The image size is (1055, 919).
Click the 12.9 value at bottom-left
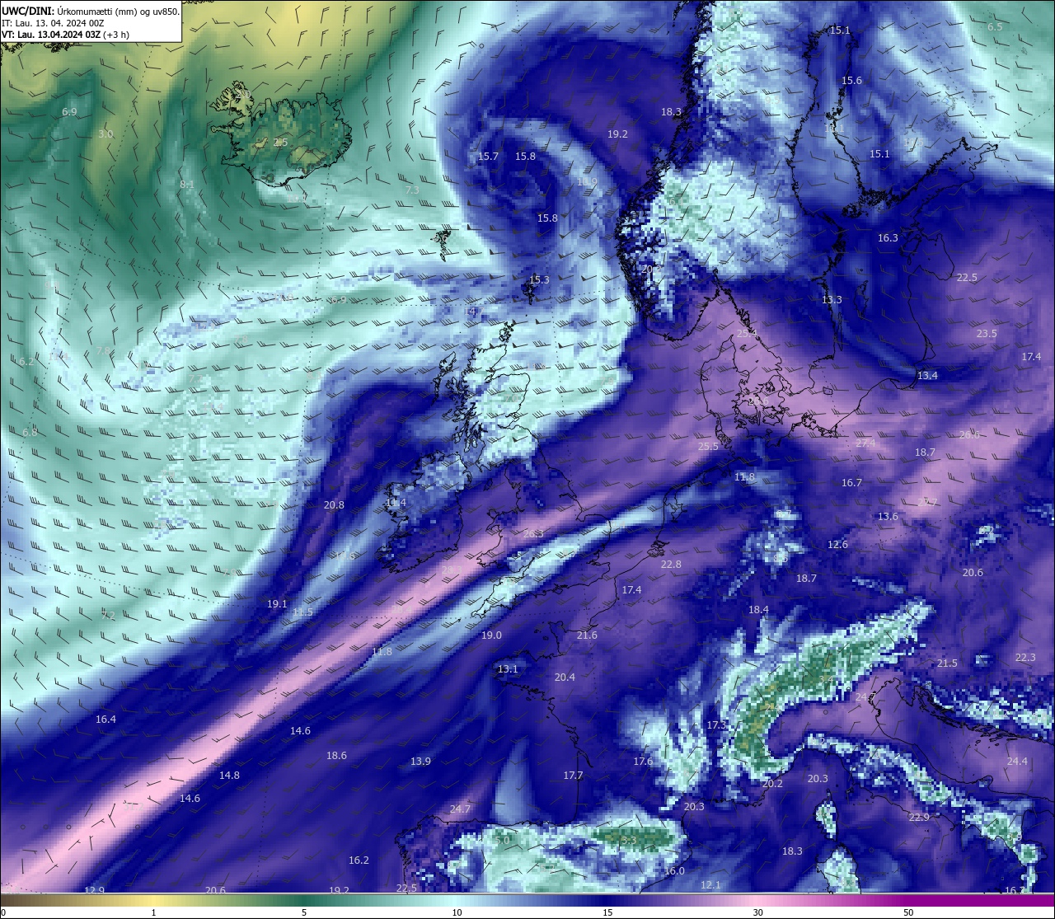tap(94, 890)
